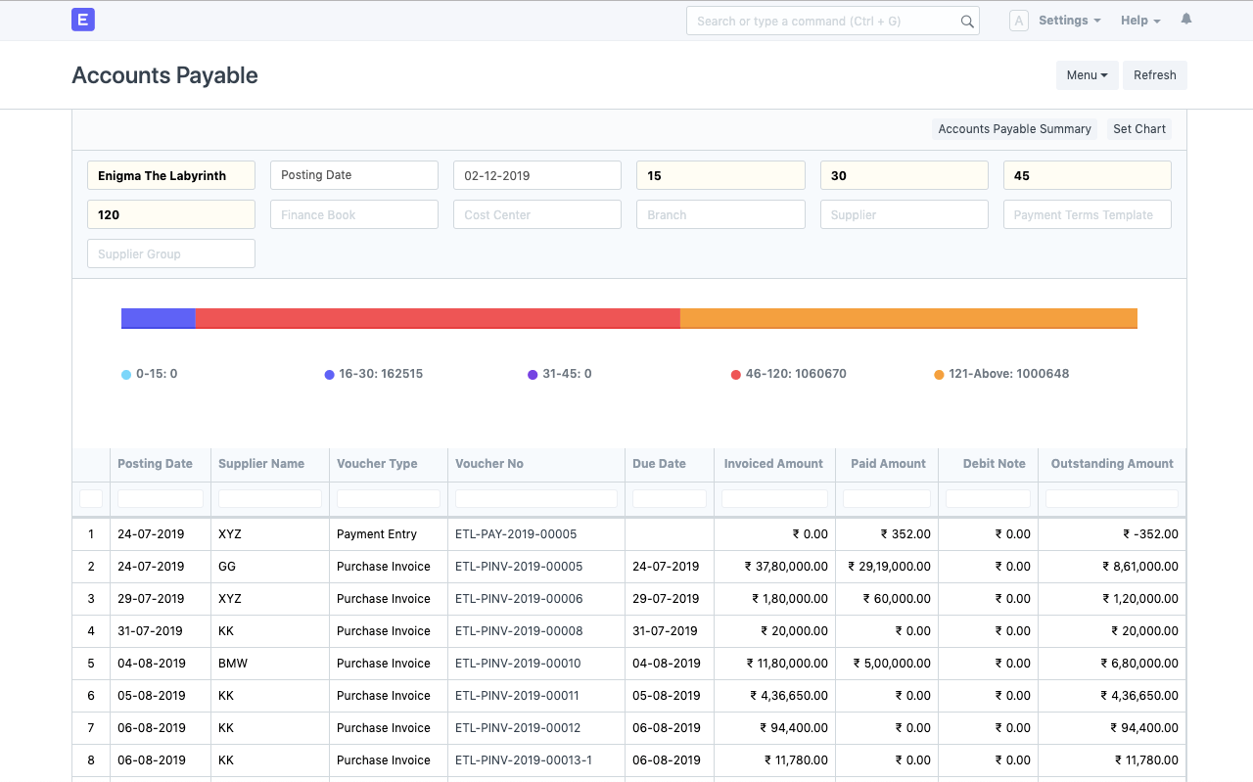Open the Accounts Payable Summary report
Viewport: 1253px width, 782px height.
pos(1014,128)
